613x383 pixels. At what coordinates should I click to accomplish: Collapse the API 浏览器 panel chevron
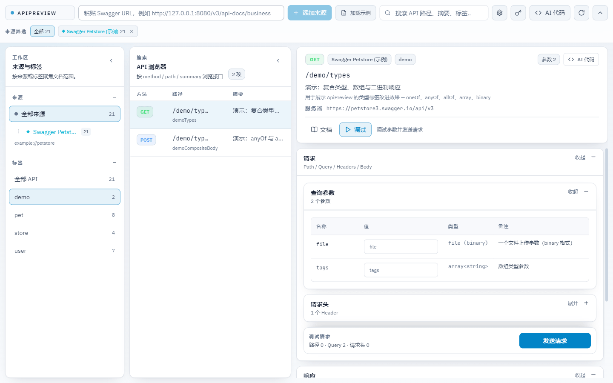coord(278,61)
